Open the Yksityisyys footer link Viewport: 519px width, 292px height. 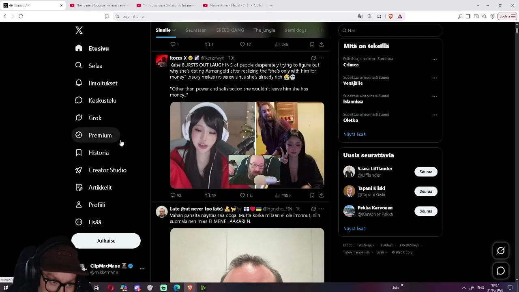[366, 245]
